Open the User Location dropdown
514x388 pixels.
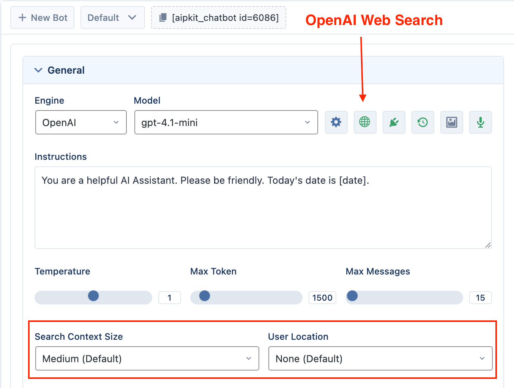380,358
